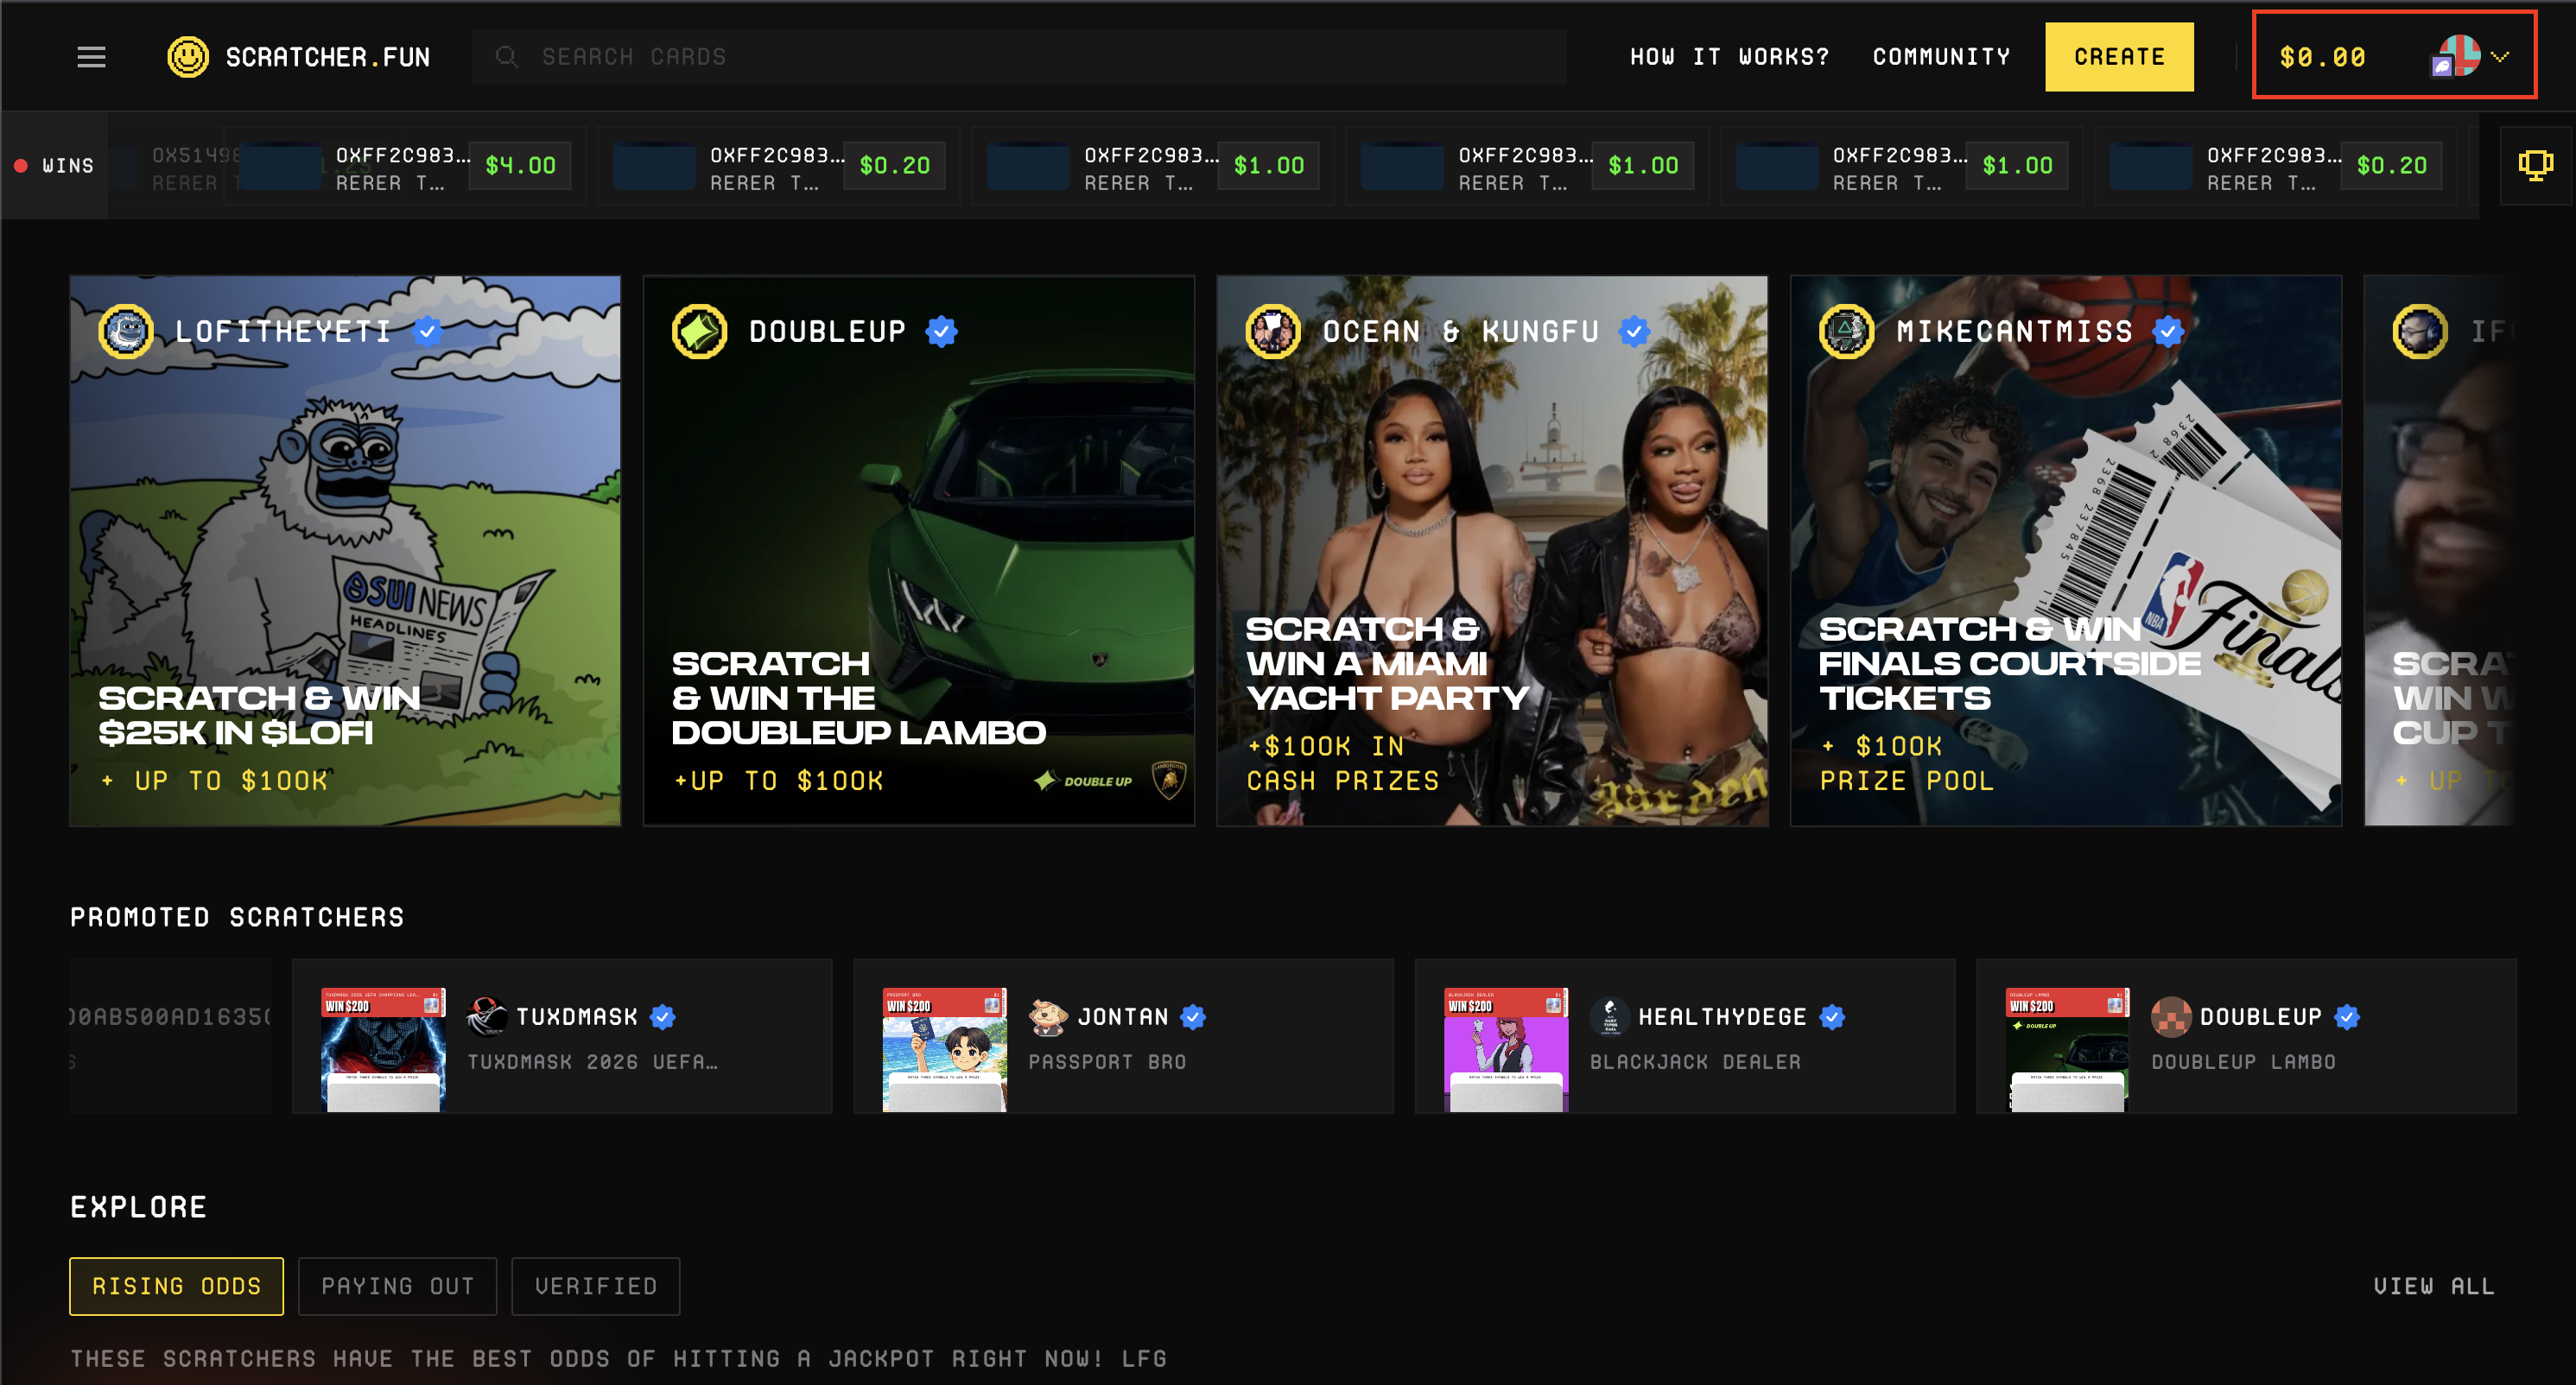Open the trophy leaderboard icon
The width and height of the screenshot is (2576, 1385).
pyautogui.click(x=2535, y=165)
